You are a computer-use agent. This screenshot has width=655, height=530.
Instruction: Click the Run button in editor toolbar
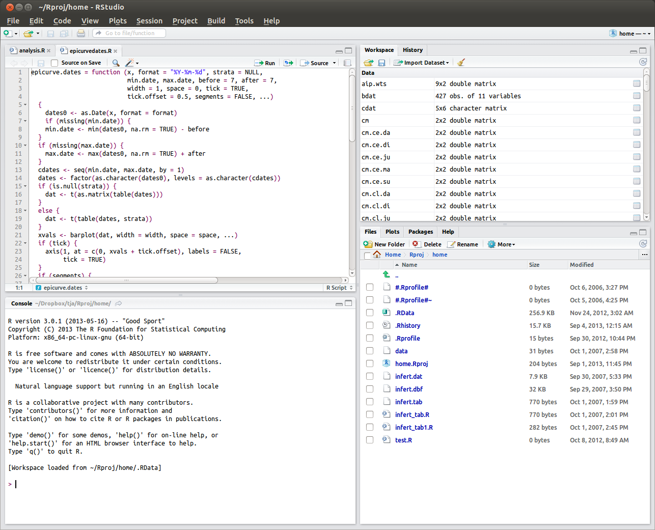(265, 63)
